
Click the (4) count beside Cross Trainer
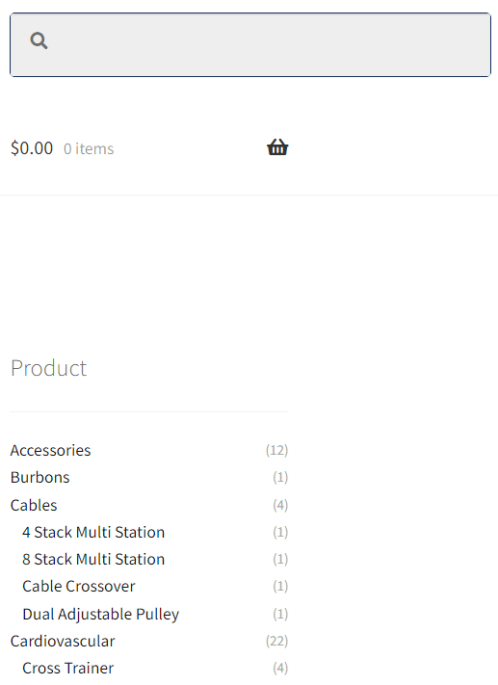click(280, 669)
